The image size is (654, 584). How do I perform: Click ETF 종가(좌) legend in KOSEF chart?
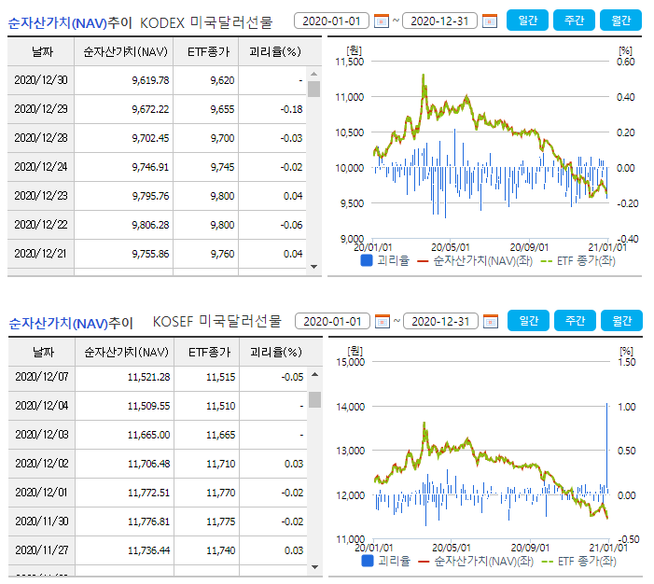[579, 562]
